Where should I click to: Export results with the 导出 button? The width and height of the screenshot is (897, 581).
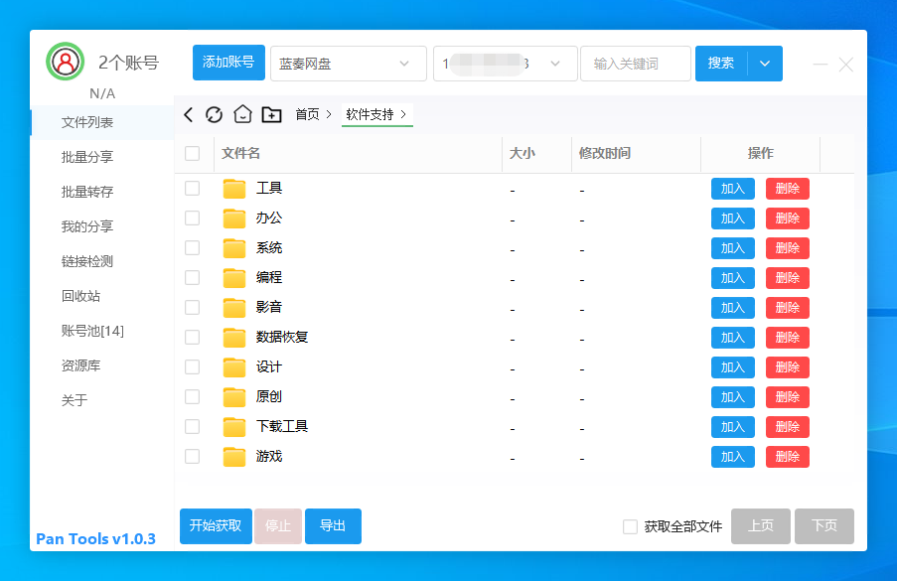333,526
